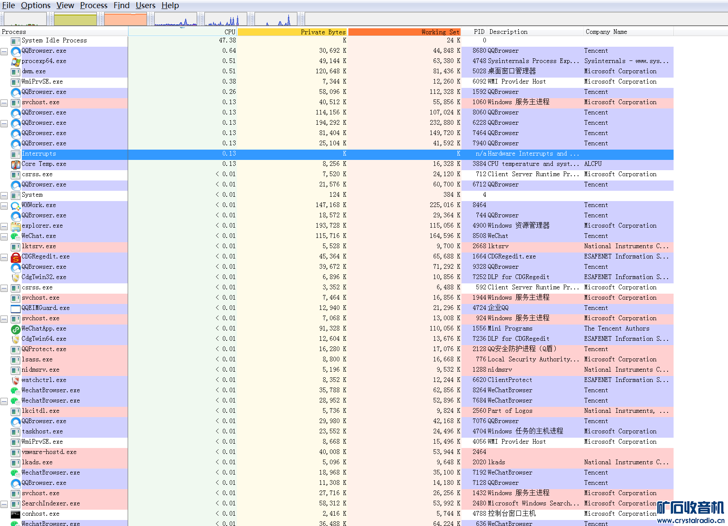The height and width of the screenshot is (526, 728).
Task: Collapse the CDGRegedit.exe process tree
Action: (4, 257)
